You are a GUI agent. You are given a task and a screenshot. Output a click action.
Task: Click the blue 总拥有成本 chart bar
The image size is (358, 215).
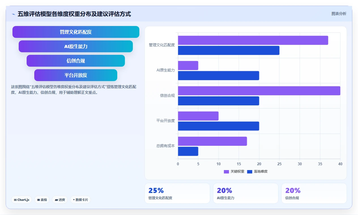[x=188, y=151]
